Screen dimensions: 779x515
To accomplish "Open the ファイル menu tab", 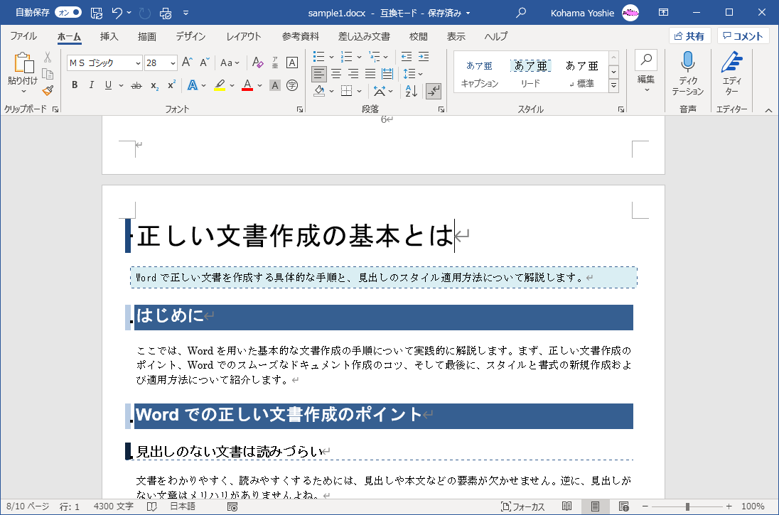I will [23, 36].
